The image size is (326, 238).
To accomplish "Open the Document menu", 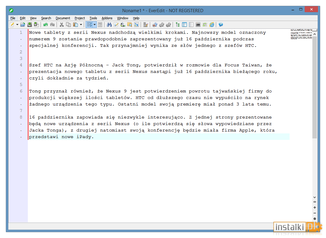I will pyautogui.click(x=63, y=18).
